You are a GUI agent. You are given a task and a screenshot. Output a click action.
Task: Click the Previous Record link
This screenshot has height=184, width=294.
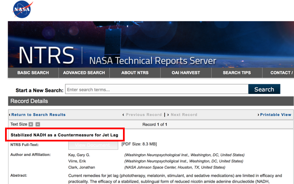[142, 115]
